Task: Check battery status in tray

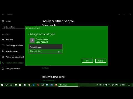Action: coord(101,85)
